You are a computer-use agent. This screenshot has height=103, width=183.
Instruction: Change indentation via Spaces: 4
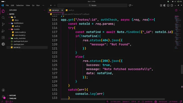pos(126,102)
